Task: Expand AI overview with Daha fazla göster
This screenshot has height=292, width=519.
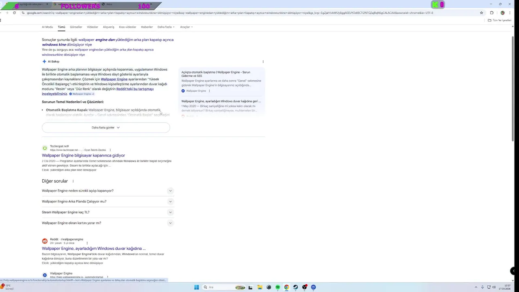Action: click(106, 127)
